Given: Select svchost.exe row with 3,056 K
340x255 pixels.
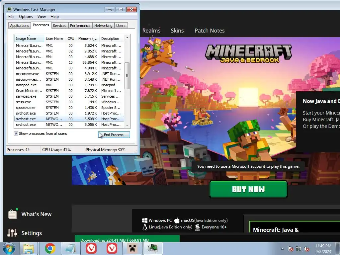Looking at the screenshot, I should click(x=69, y=125).
